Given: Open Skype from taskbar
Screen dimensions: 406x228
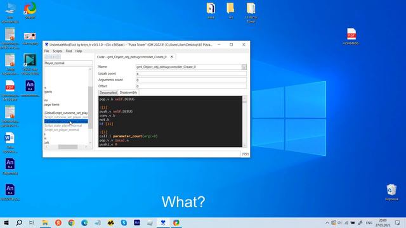Looking at the screenshot, I should pos(124,222).
